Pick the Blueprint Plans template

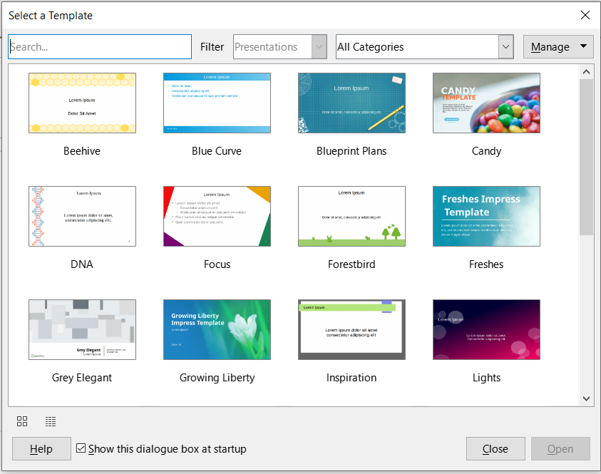coord(351,103)
